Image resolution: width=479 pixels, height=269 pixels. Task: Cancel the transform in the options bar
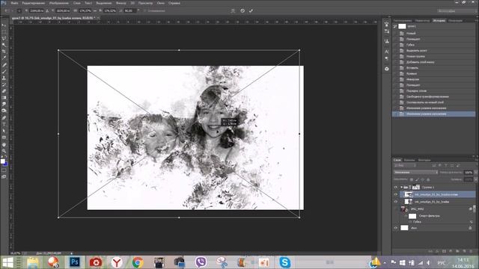(x=242, y=10)
